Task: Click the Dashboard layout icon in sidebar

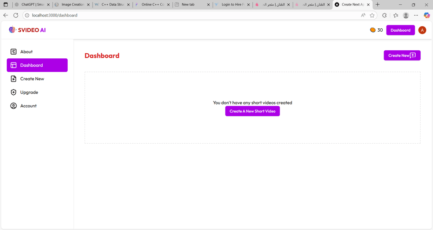Action: pos(13,65)
